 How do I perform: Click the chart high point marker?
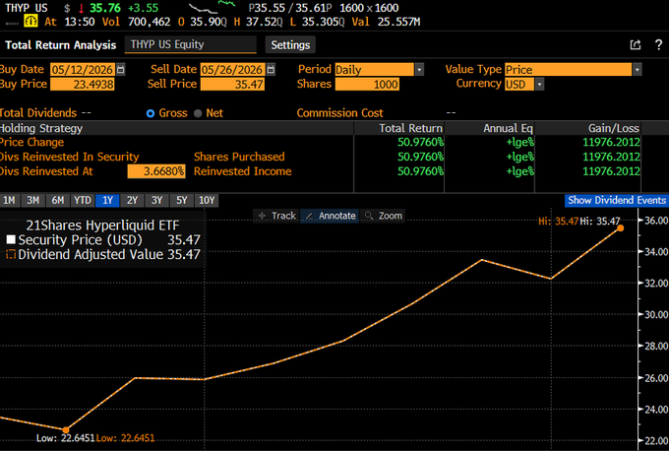(x=621, y=228)
